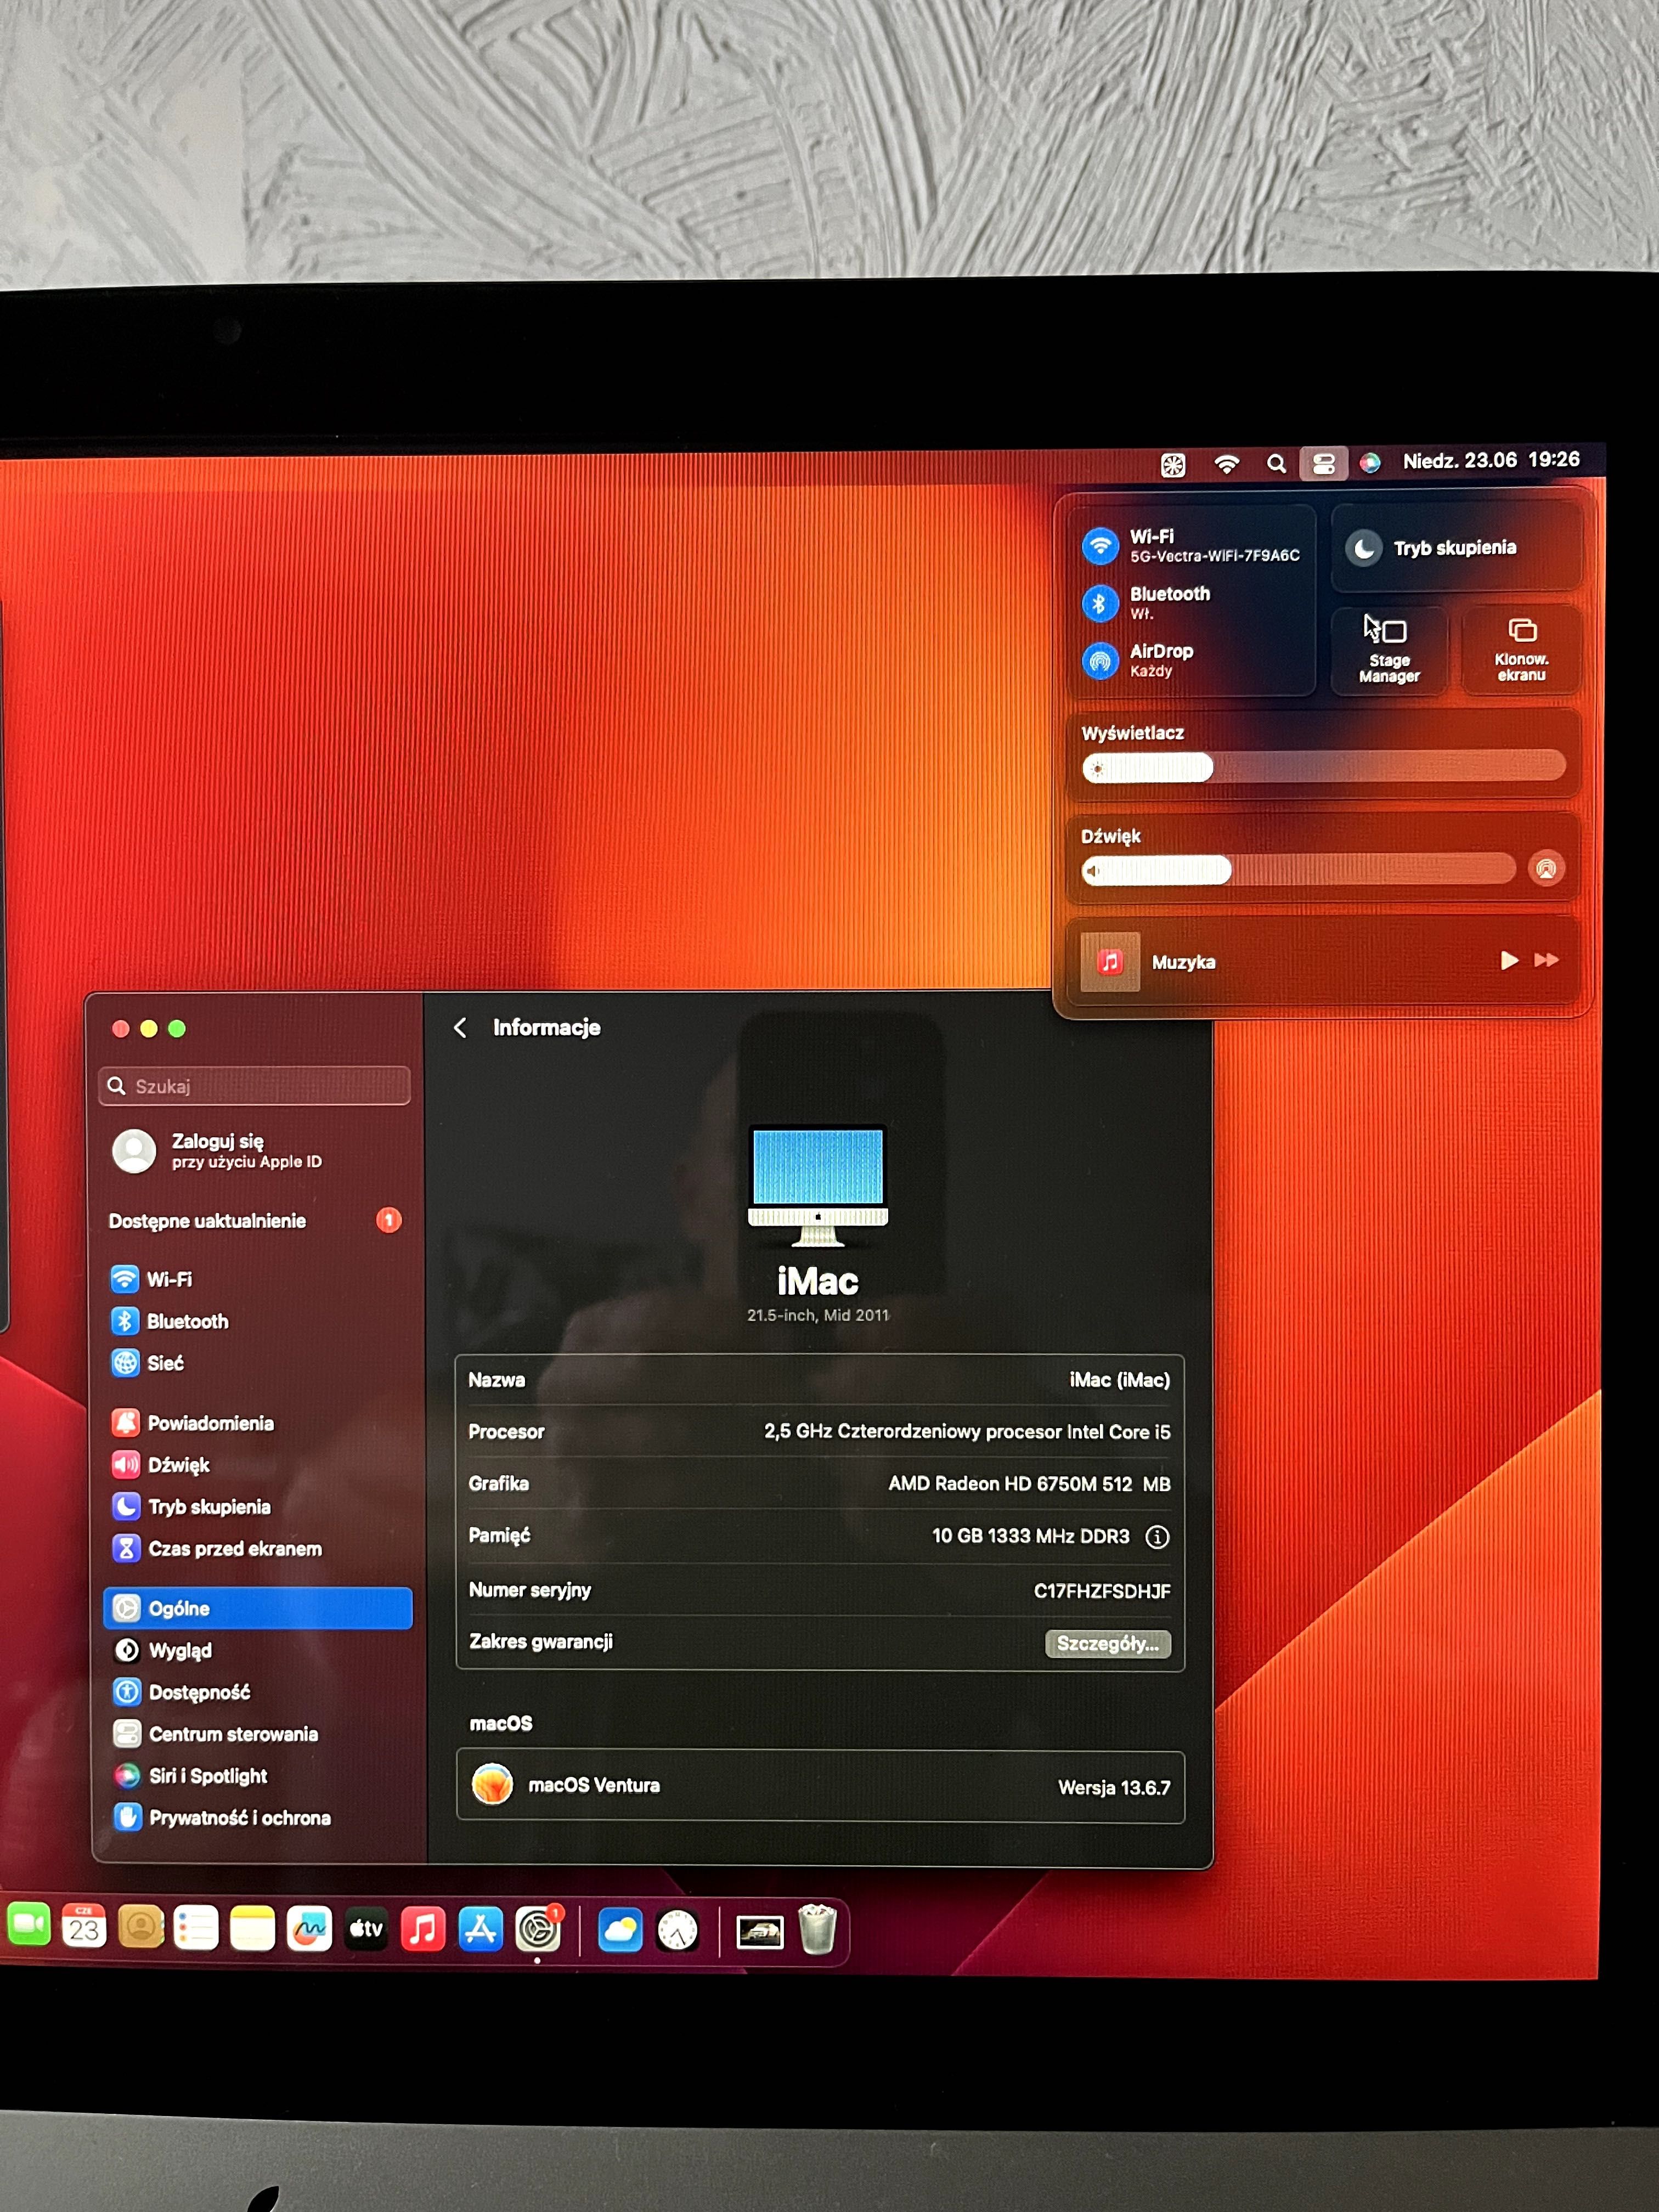The height and width of the screenshot is (2212, 1659).
Task: Show the date and time Niedz. 23.06 19:26
Action: [x=1490, y=460]
